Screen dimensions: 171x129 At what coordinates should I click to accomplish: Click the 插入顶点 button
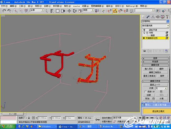149,69
